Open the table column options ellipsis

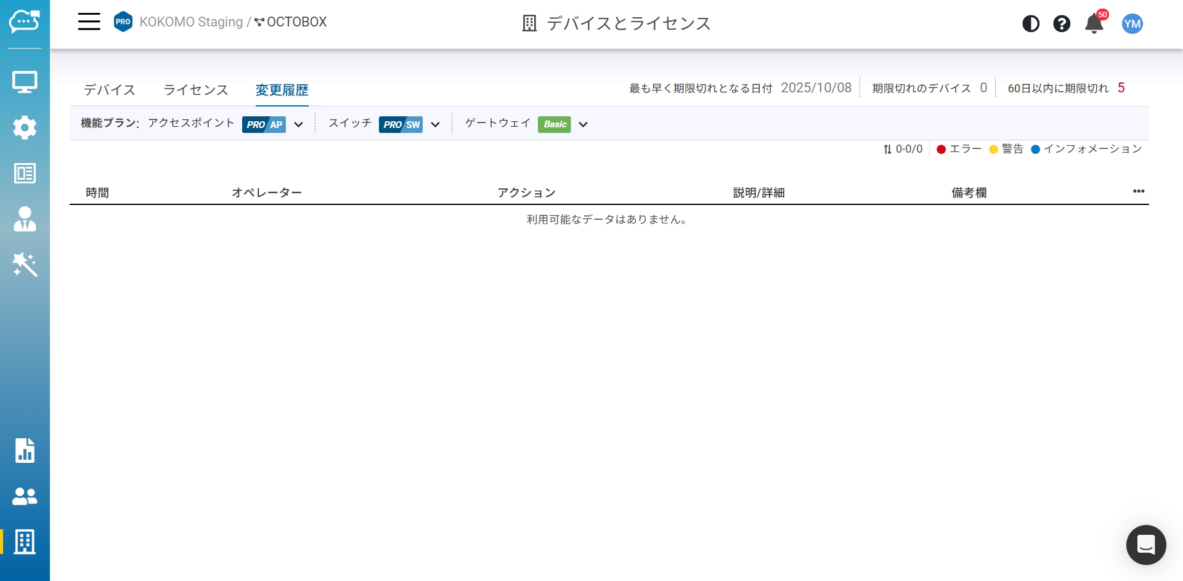[x=1138, y=191]
